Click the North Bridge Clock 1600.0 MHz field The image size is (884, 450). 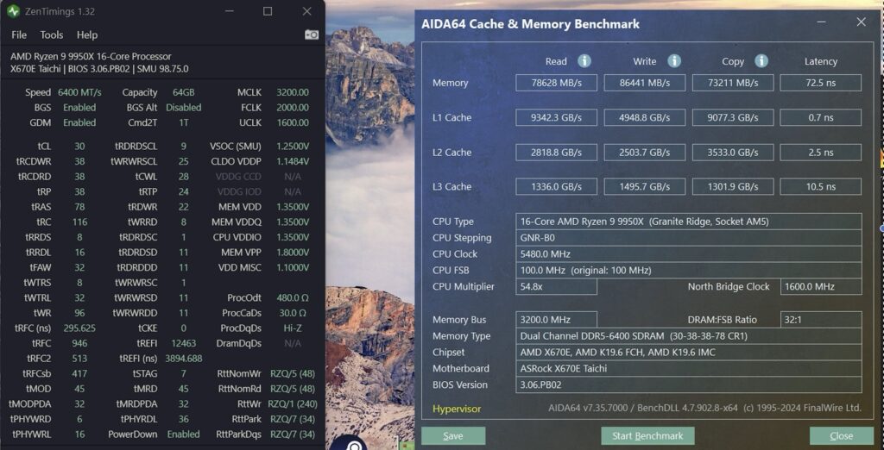pyautogui.click(x=820, y=287)
